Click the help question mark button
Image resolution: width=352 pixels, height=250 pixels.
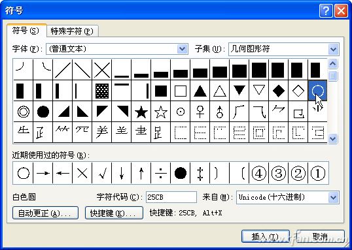tap(326, 10)
